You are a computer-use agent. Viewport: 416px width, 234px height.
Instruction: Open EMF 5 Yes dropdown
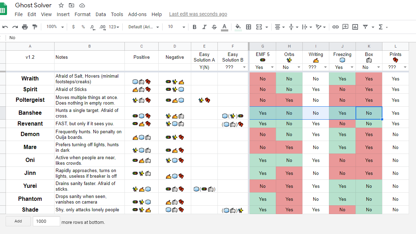coord(272,68)
